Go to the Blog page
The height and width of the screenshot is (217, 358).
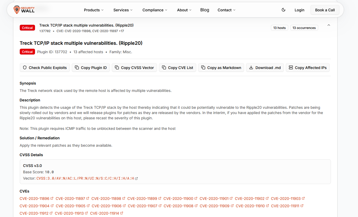point(205,10)
